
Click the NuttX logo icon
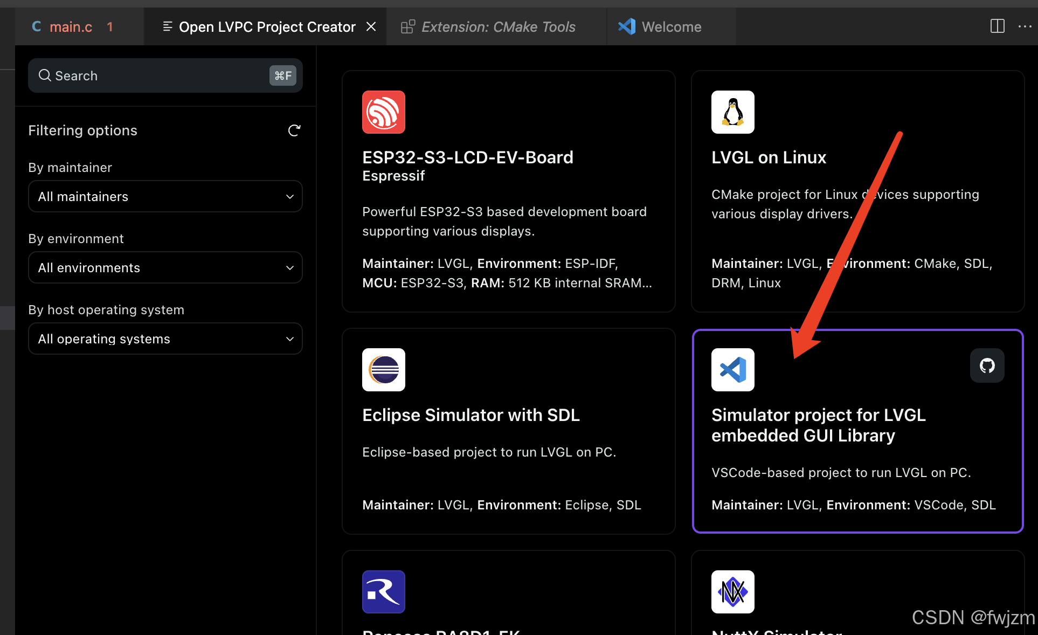point(733,592)
